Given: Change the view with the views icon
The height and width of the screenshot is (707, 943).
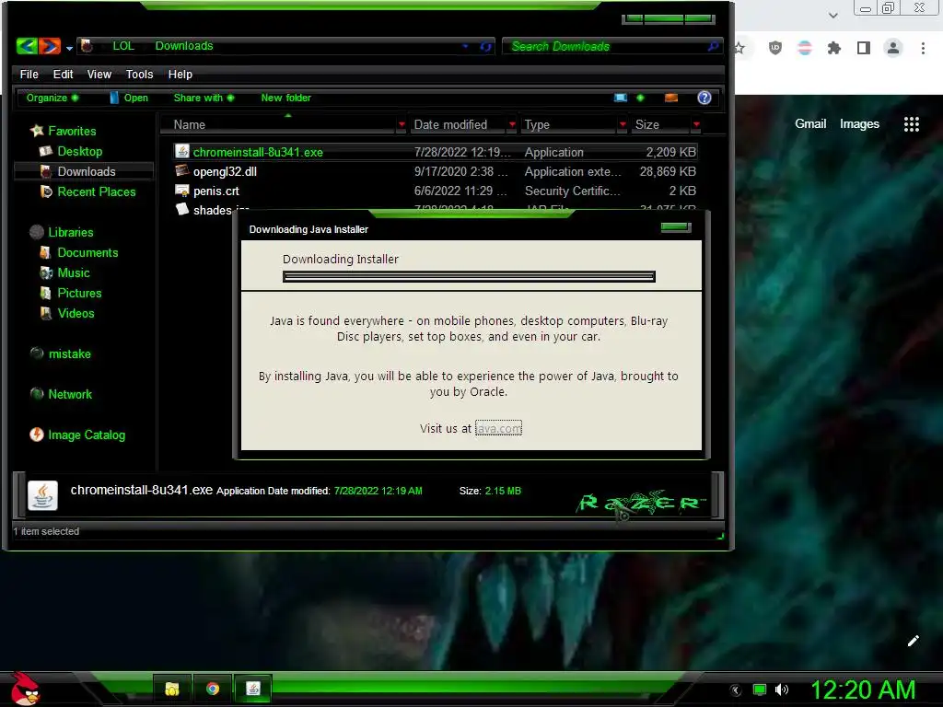Looking at the screenshot, I should 621,98.
